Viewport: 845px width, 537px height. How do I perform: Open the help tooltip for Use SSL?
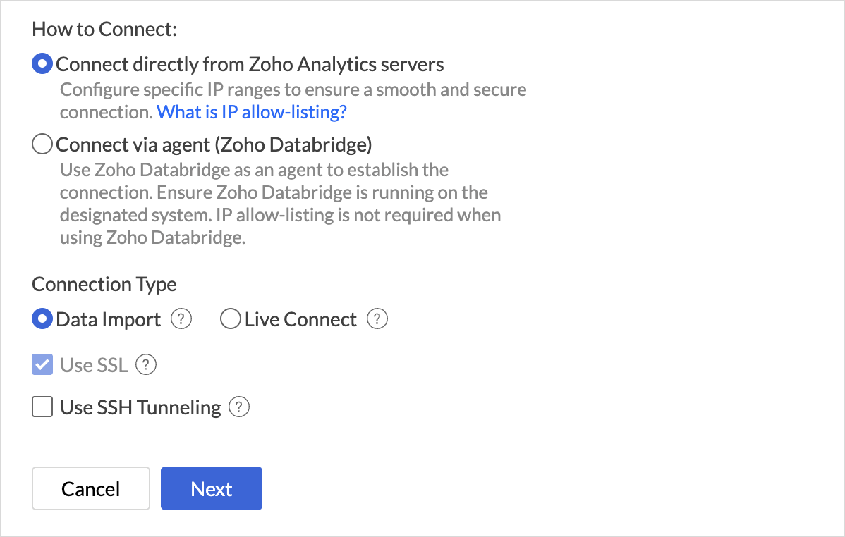pyautogui.click(x=145, y=365)
